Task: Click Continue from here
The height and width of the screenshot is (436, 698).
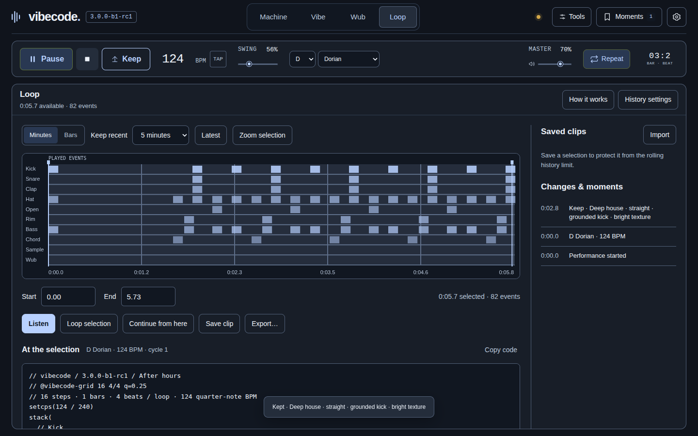Action: coord(158,324)
